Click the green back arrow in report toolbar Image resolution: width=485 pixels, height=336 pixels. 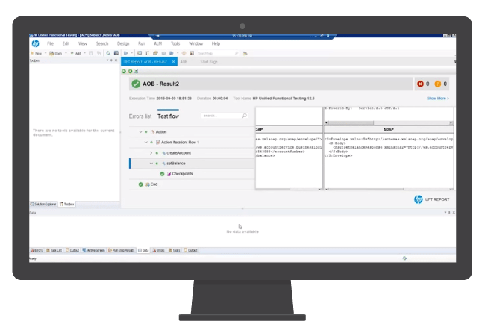point(124,71)
